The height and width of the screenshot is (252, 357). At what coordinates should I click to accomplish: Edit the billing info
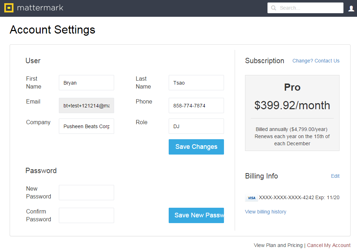335,176
